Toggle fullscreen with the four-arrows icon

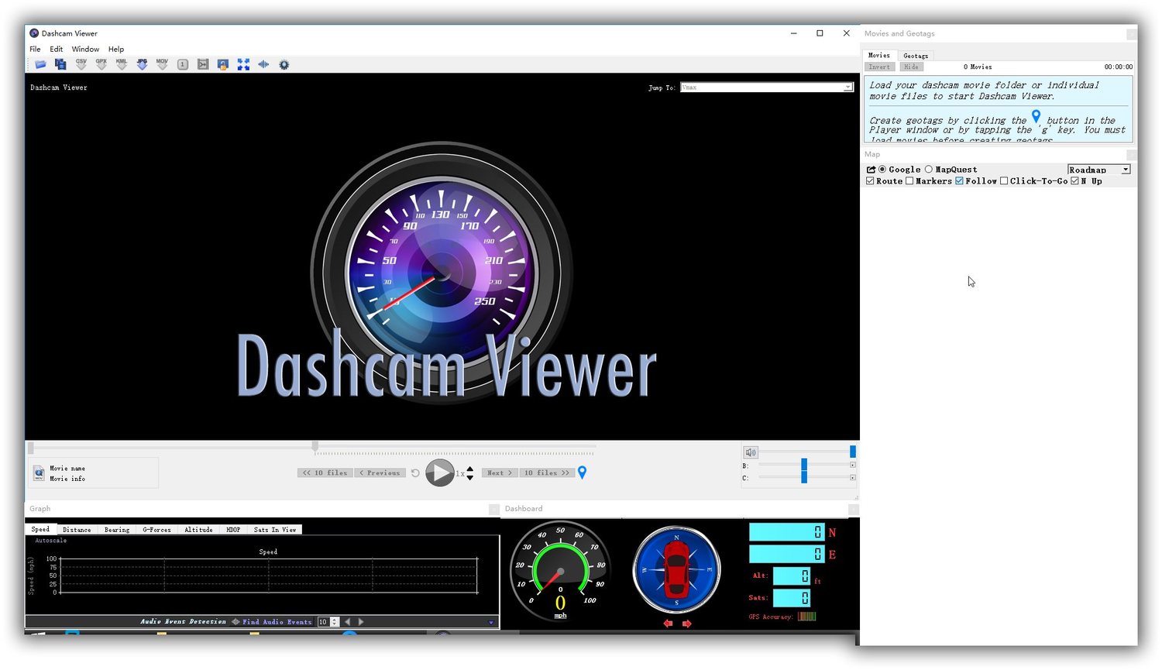pyautogui.click(x=243, y=64)
